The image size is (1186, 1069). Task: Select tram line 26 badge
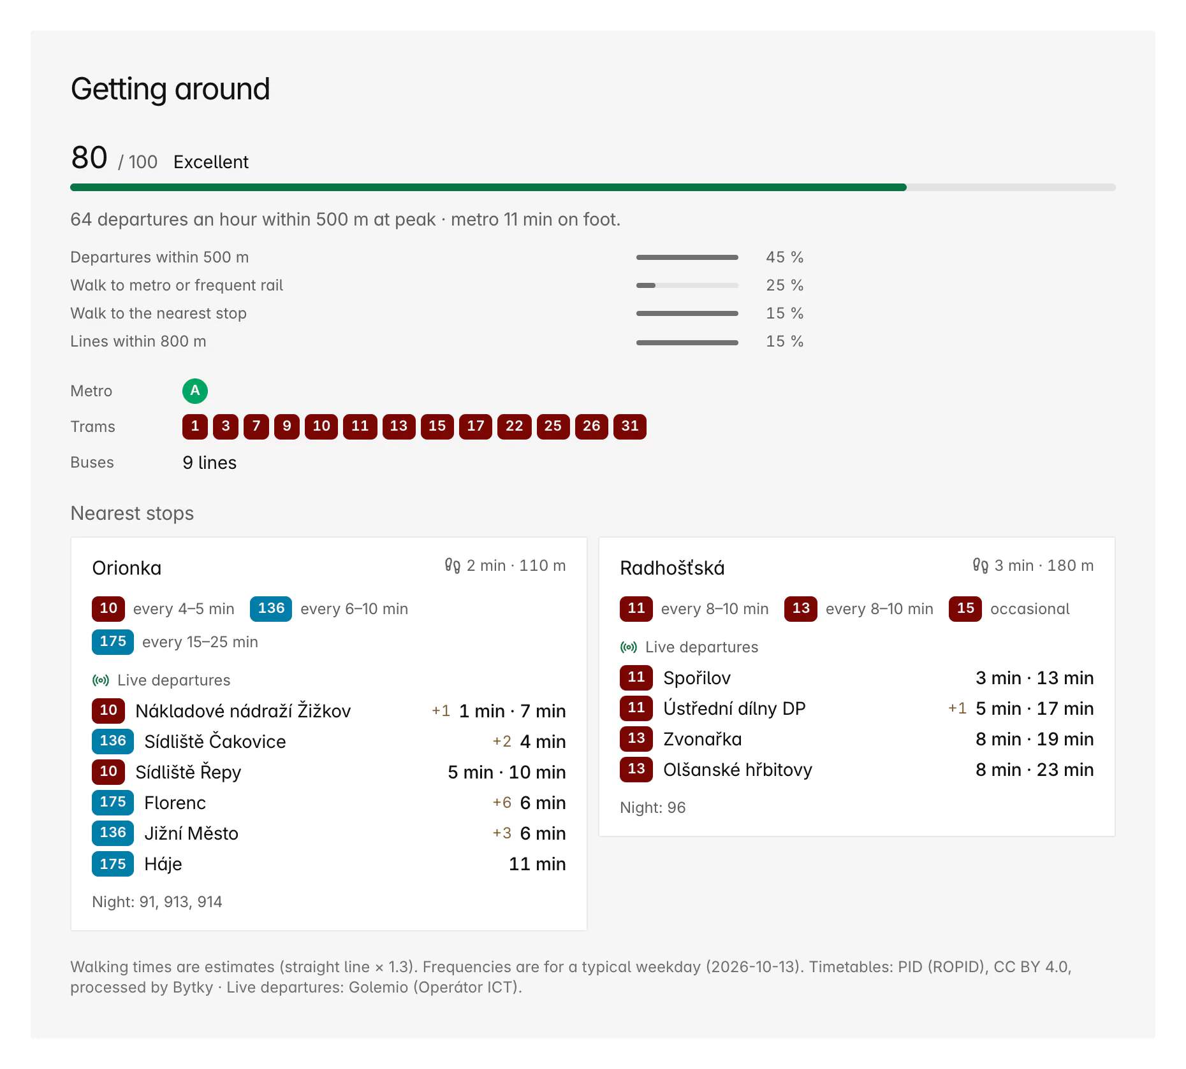pos(592,427)
